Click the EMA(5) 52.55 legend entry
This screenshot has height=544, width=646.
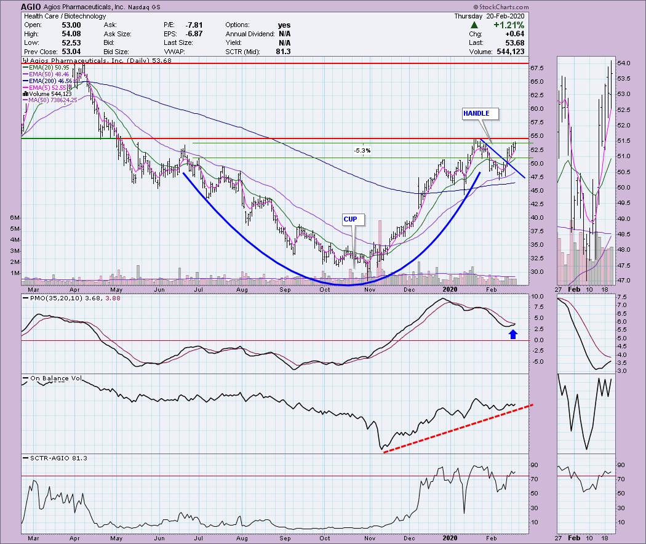44,87
